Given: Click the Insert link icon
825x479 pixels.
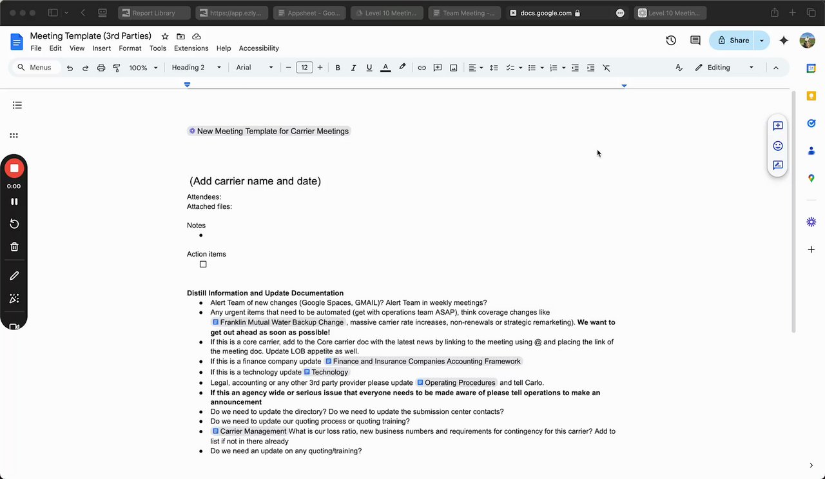Looking at the screenshot, I should coord(422,68).
